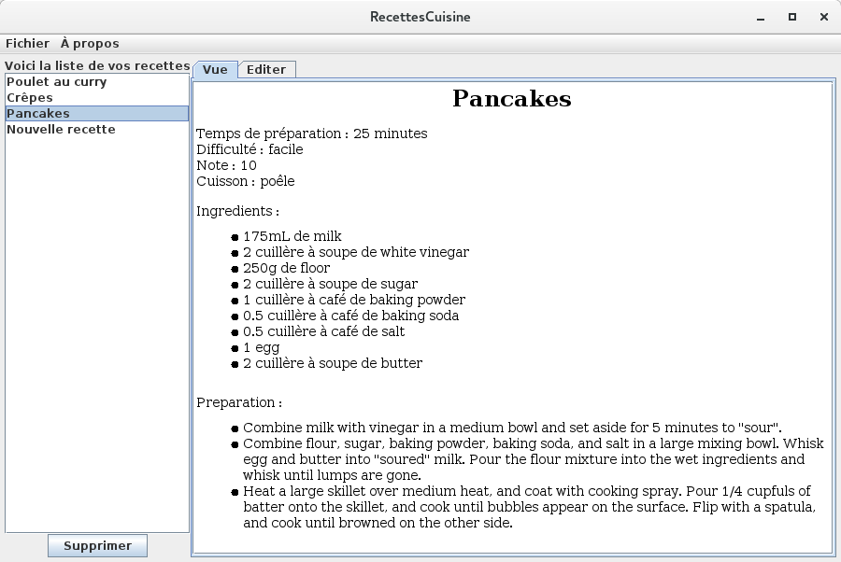Click the '2 cuillère à soupe de sugar' line
The width and height of the screenshot is (841, 562).
[331, 284]
